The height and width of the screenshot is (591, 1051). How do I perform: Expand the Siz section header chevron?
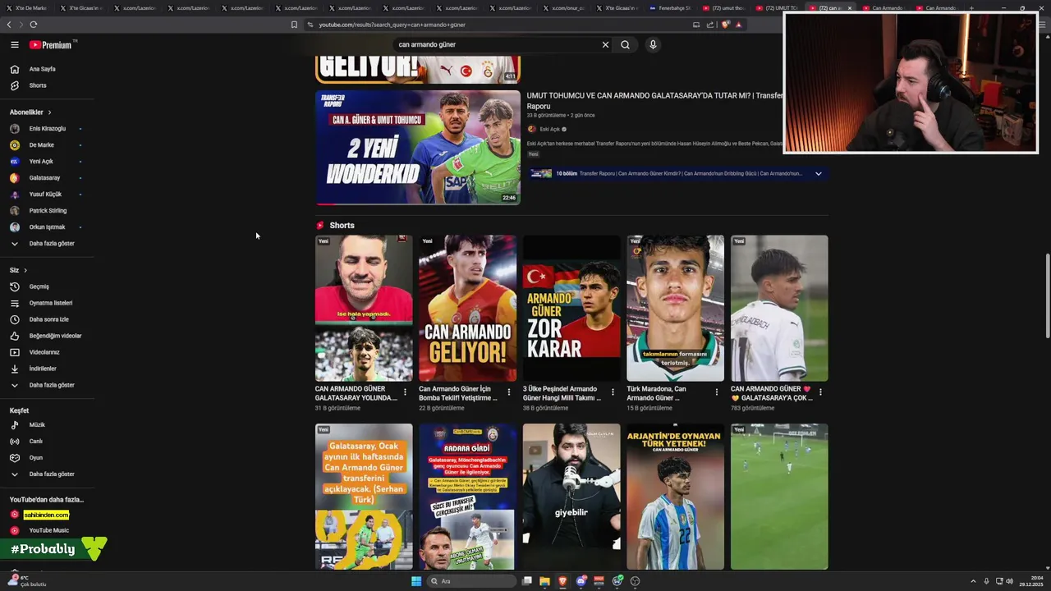pos(25,270)
